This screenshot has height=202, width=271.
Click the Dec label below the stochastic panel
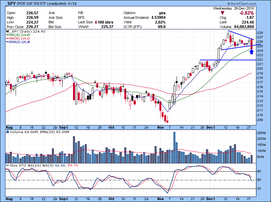pyautogui.click(x=210, y=199)
